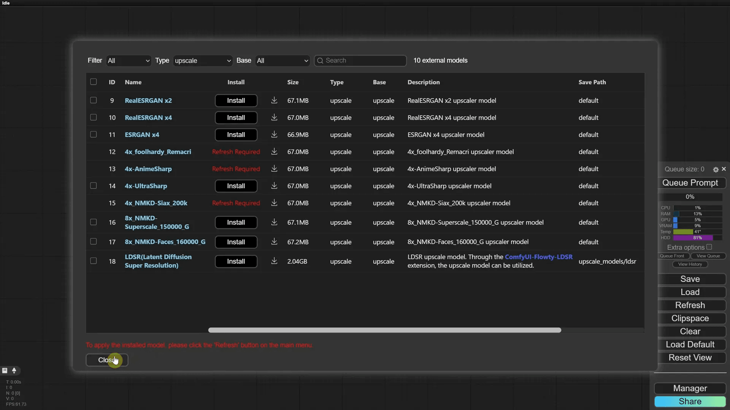Click download icon for LDSR model
The width and height of the screenshot is (730, 410).
click(x=274, y=261)
